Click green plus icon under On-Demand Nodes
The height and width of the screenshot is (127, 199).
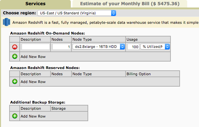(15, 57)
